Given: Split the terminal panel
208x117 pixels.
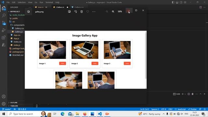Looking at the screenshot, I should [188, 94].
